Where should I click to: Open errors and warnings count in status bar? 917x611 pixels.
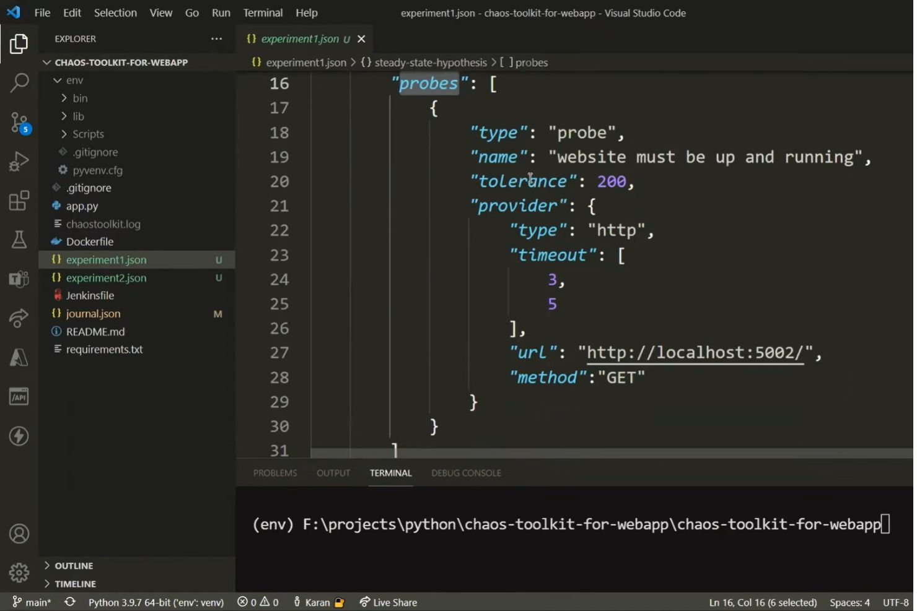258,602
